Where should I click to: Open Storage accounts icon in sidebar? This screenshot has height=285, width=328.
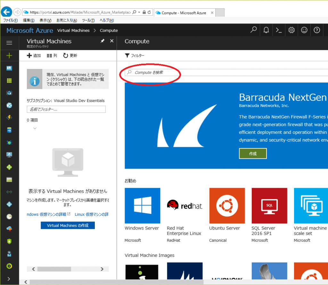(x=9, y=180)
